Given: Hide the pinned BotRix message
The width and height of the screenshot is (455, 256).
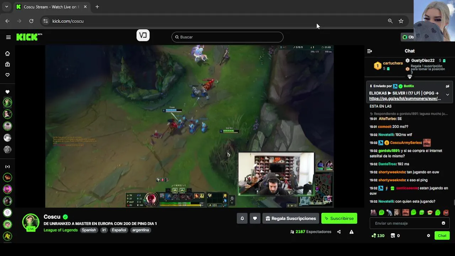Looking at the screenshot, I should (448, 86).
